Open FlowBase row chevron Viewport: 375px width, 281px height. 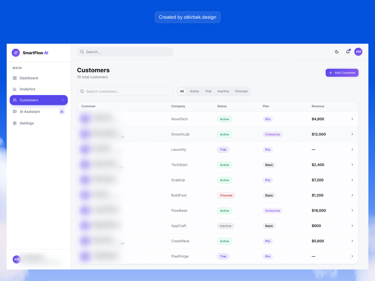pyautogui.click(x=352, y=211)
